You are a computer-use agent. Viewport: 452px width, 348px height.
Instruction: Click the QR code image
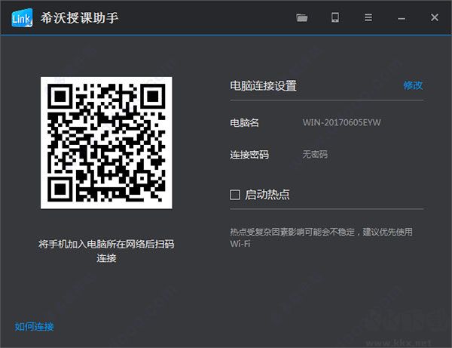pos(106,143)
